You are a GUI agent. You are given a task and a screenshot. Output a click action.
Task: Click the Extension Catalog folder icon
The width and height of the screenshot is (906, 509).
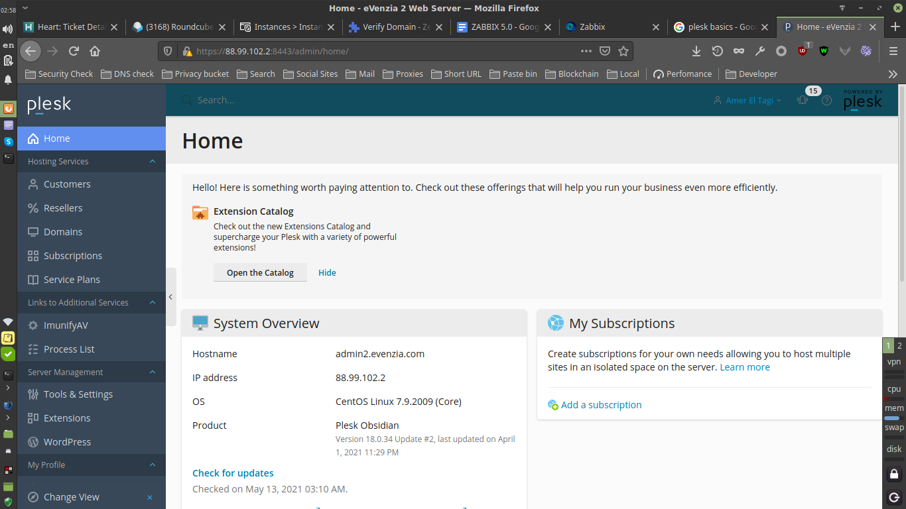pyautogui.click(x=200, y=212)
